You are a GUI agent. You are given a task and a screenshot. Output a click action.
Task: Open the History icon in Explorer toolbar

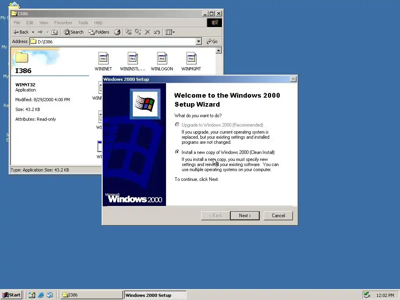[117, 32]
